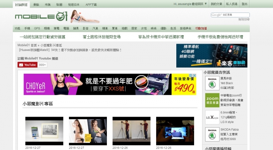This screenshot has width=273, height=150.
Task: Click the Skoda logo beside SKODA Fabia
Action: (x=212, y=134)
